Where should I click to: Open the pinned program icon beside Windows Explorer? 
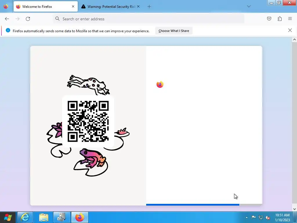point(62,217)
